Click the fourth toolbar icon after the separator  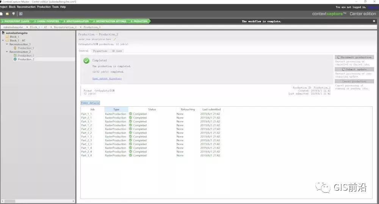(21, 14)
